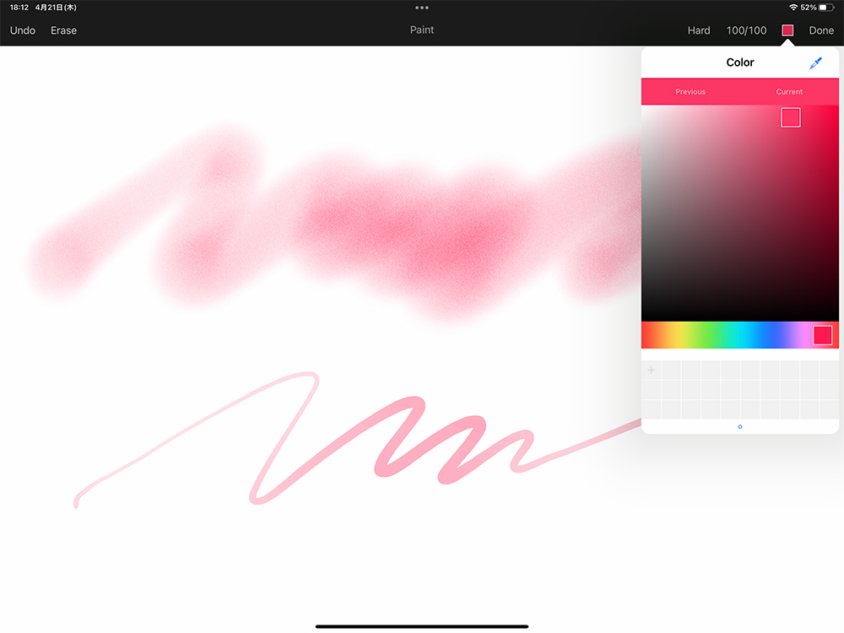Tap the battery icon in status bar
The image size is (844, 633).
826,8
